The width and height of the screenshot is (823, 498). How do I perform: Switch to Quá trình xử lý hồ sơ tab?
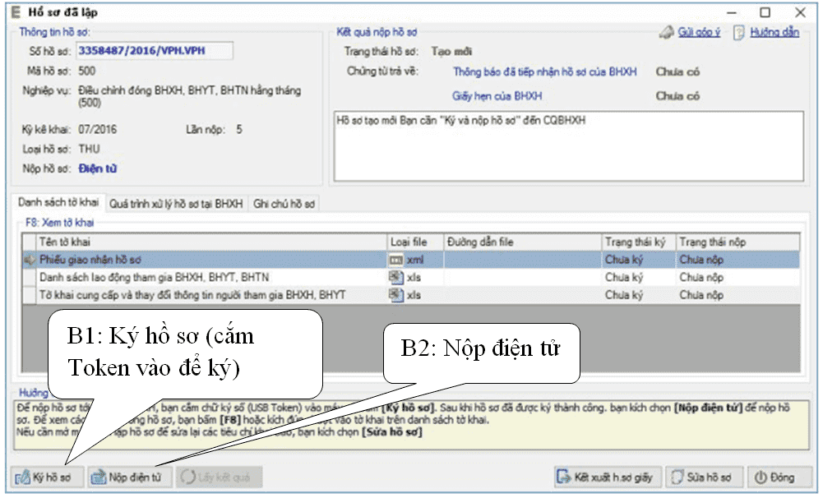[x=176, y=203]
